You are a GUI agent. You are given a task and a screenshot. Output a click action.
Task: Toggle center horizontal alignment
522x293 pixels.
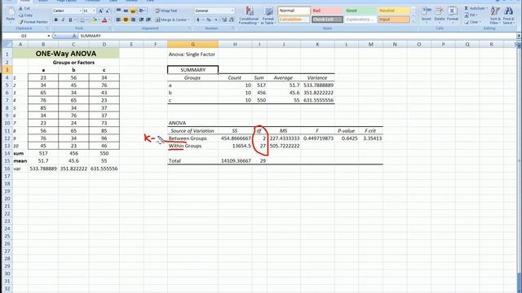point(126,20)
